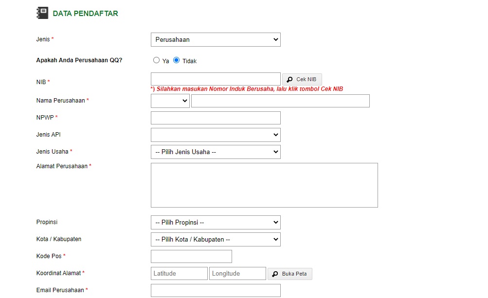Select the Tidak radio button
The height and width of the screenshot is (298, 488).
point(177,60)
